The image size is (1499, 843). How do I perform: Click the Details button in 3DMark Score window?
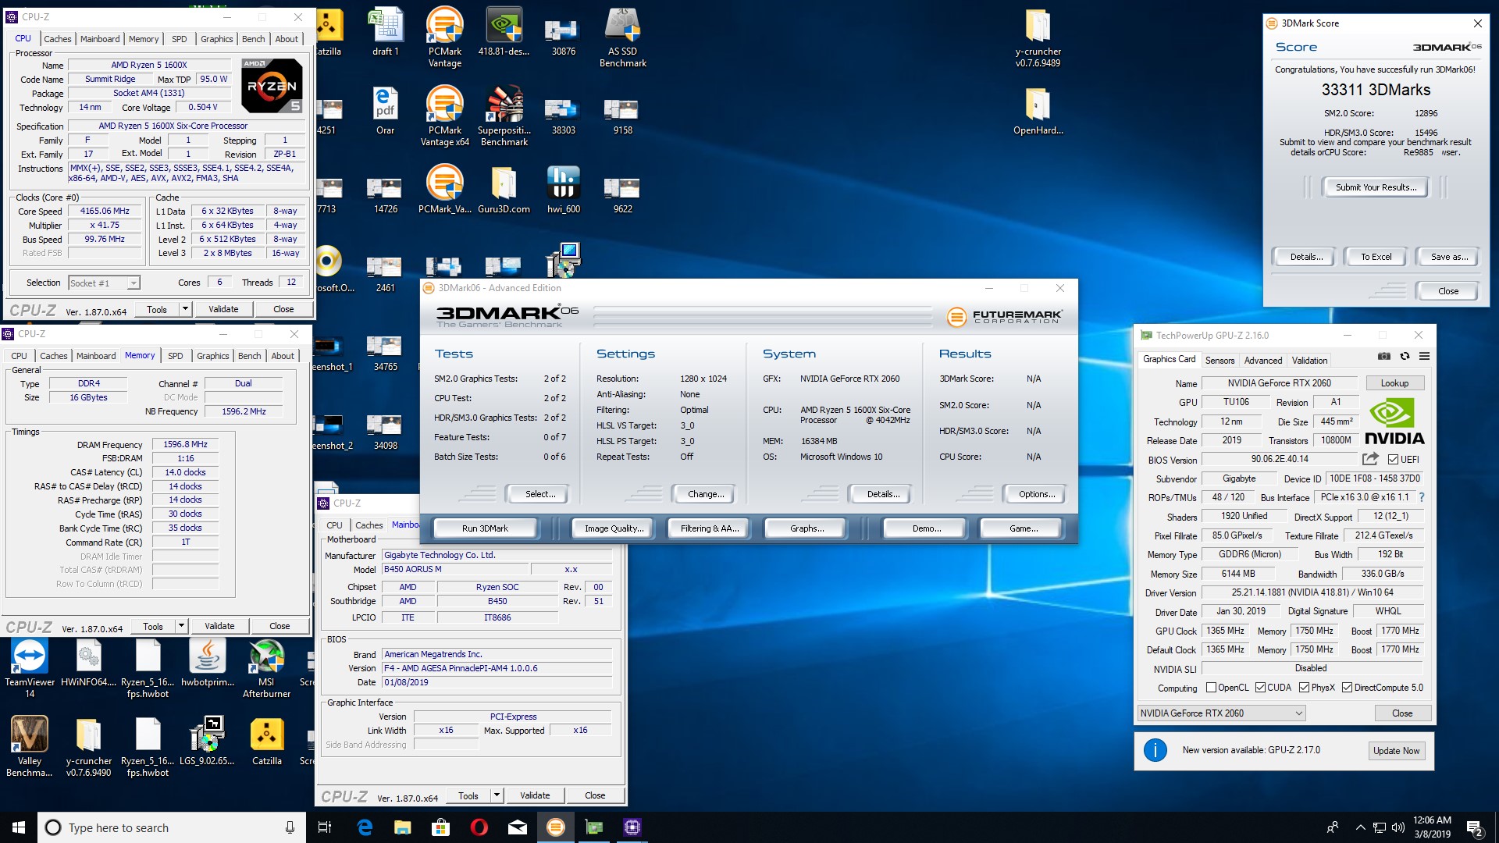(1306, 257)
